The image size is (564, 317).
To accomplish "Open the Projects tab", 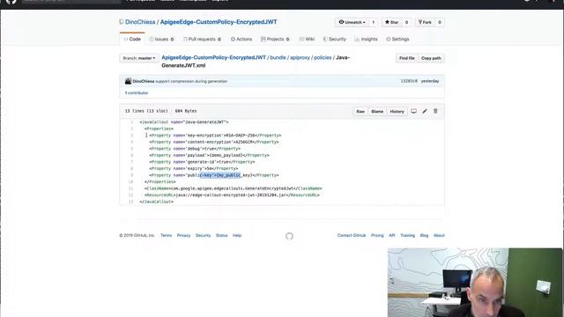I will click(275, 39).
